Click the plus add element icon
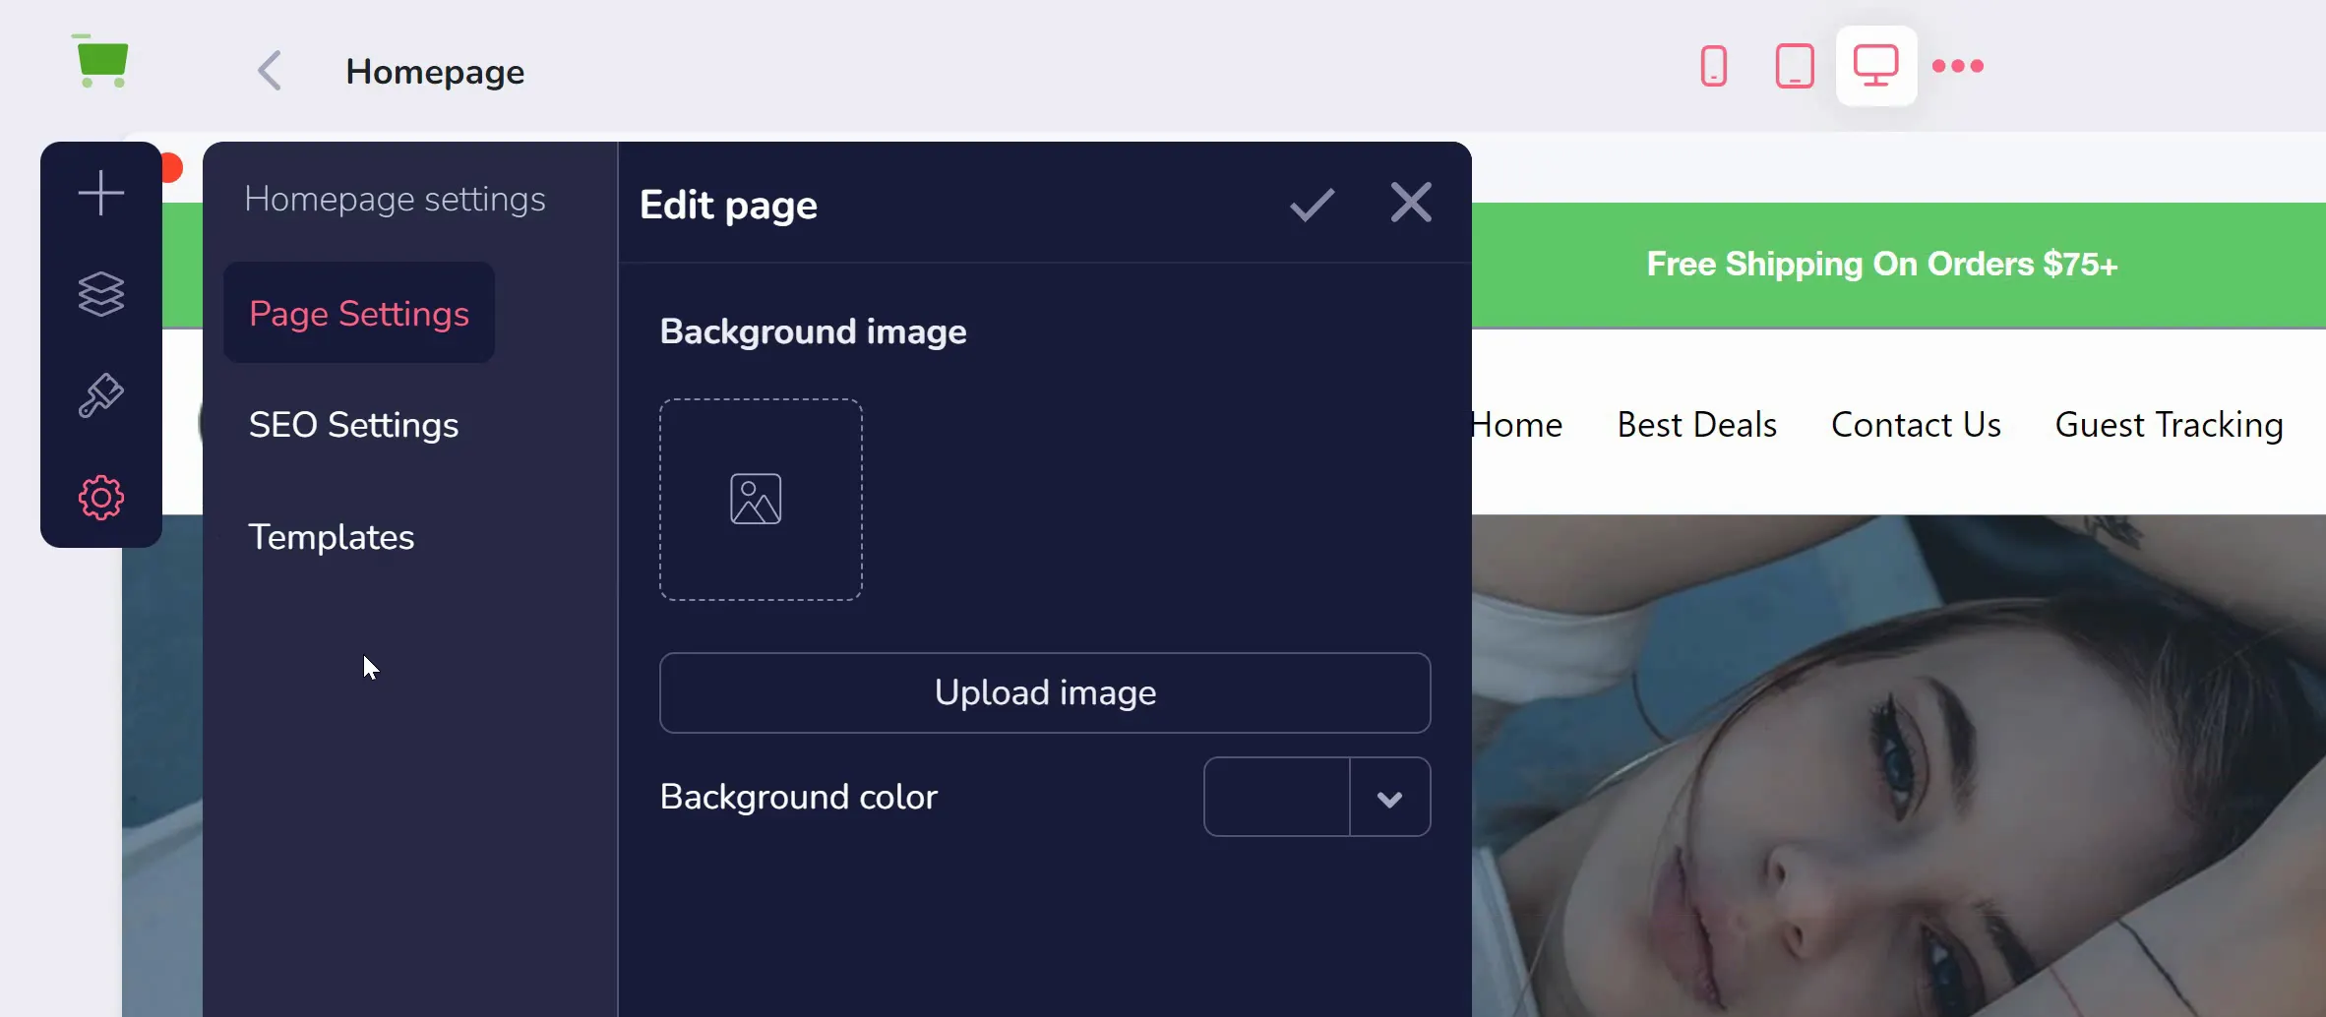2326x1017 pixels. [x=101, y=192]
